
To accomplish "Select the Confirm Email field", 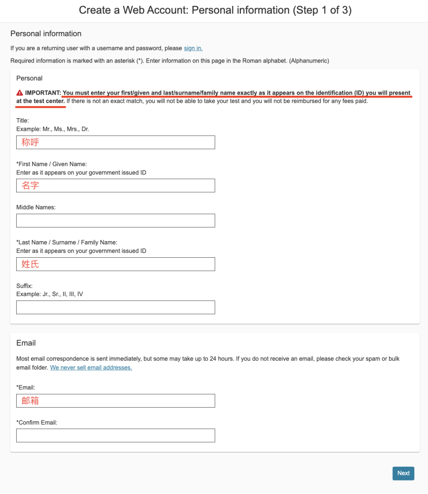I will 116,435.
